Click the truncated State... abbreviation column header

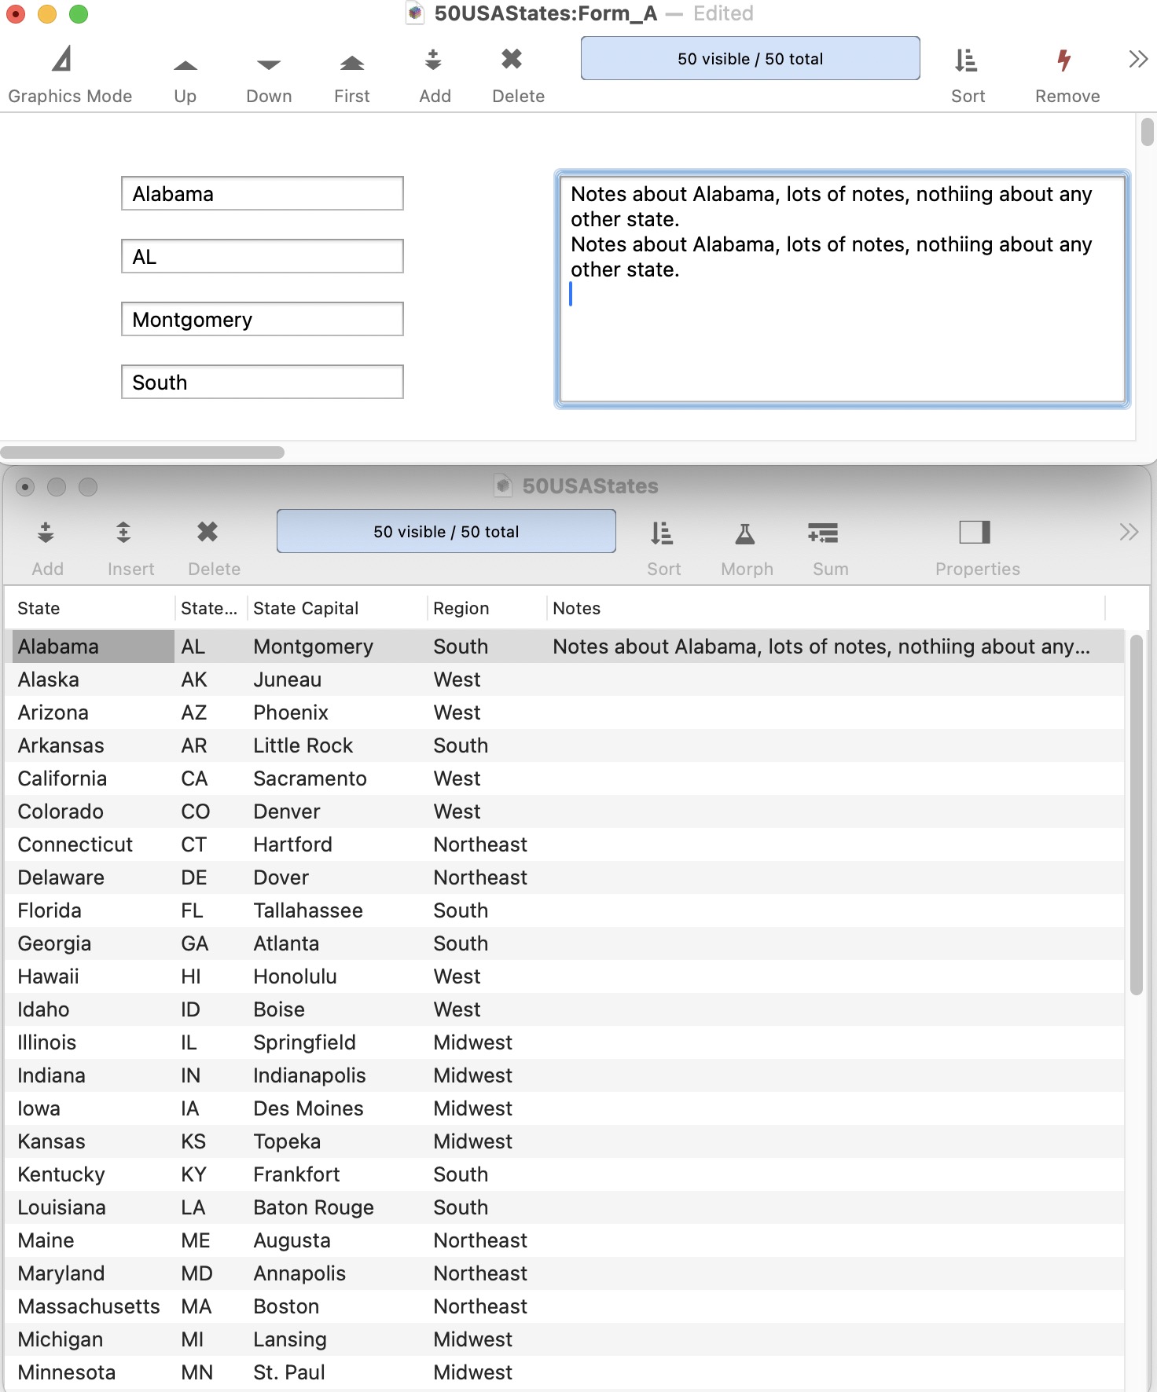click(209, 608)
